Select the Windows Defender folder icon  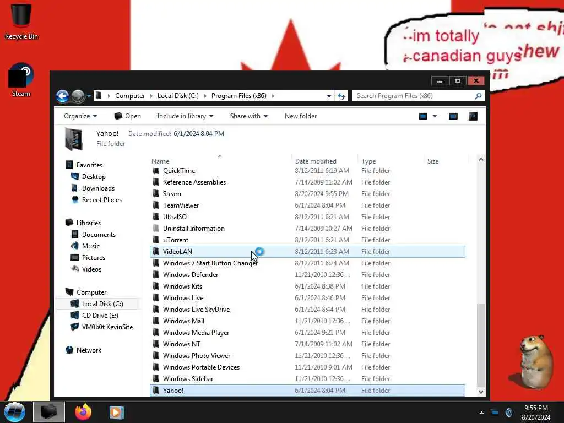(156, 275)
